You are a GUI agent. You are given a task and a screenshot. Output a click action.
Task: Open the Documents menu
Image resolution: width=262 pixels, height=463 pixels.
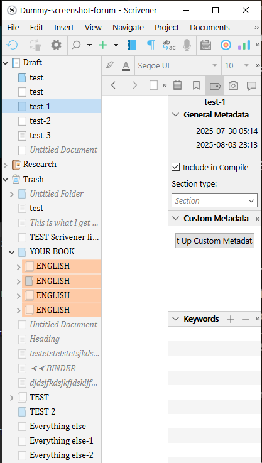210,28
